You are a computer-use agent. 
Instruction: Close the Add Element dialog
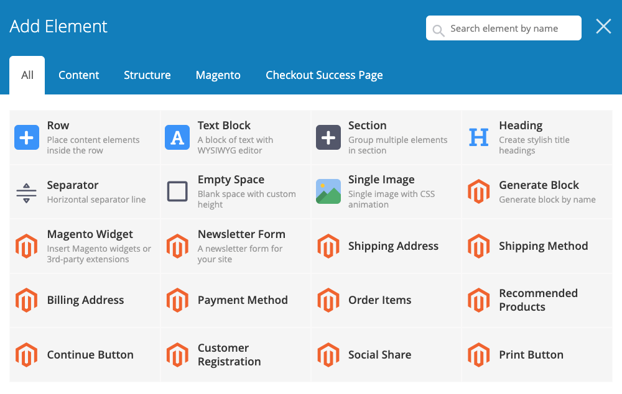[x=603, y=27]
